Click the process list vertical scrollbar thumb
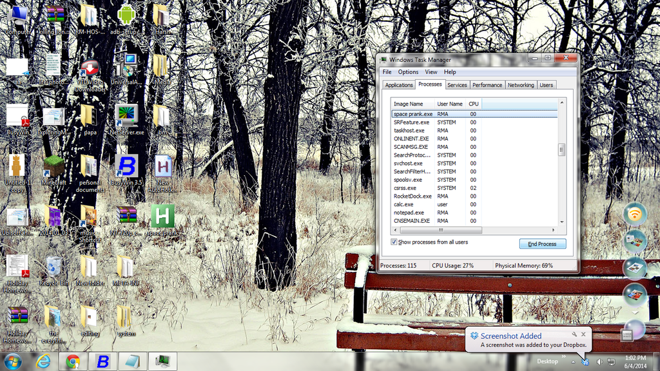Viewport: 660px width, 371px height. coord(561,149)
